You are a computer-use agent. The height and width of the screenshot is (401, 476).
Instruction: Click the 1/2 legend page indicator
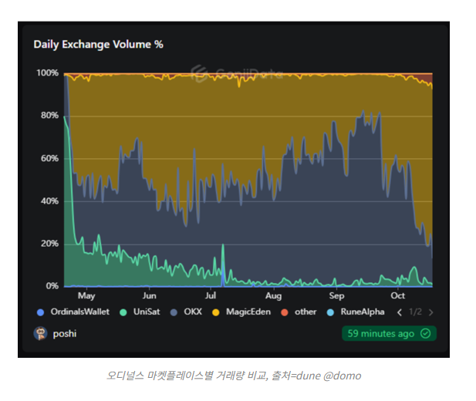tap(414, 312)
